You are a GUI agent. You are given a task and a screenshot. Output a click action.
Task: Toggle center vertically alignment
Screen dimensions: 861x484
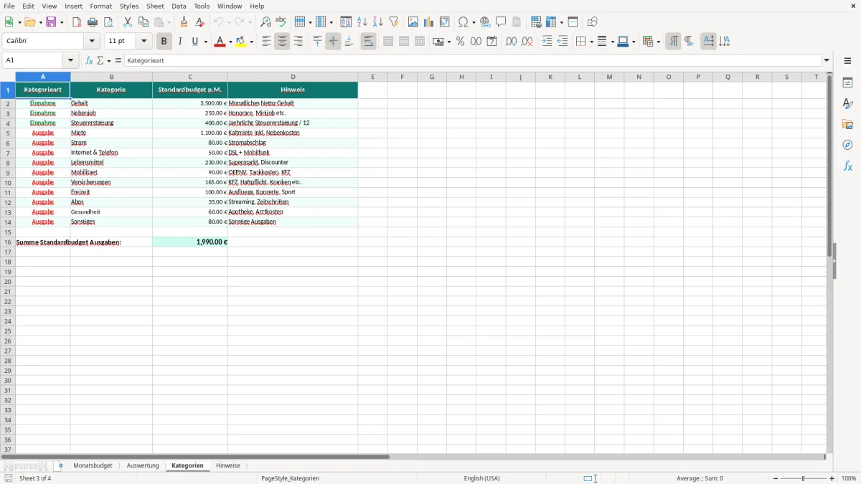[333, 42]
